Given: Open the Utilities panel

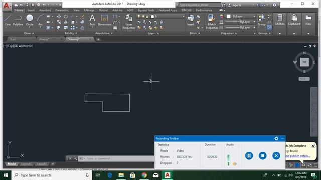Looking at the screenshot, I should pyautogui.click(x=280, y=20).
